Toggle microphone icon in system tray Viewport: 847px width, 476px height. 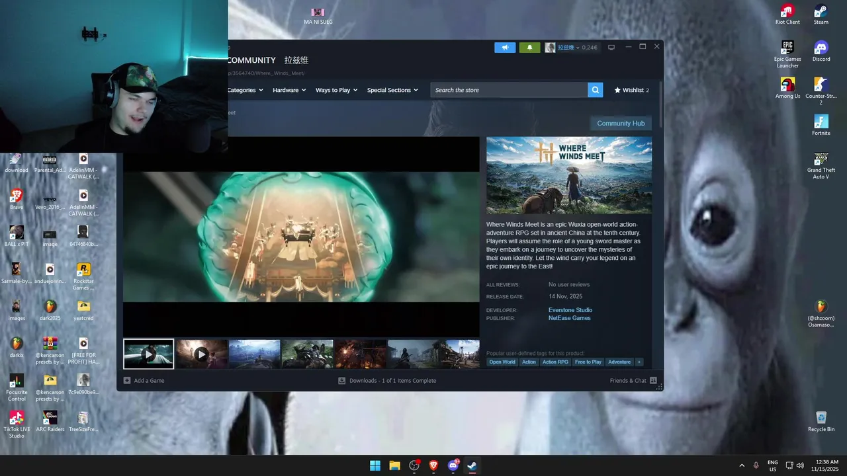(x=756, y=465)
